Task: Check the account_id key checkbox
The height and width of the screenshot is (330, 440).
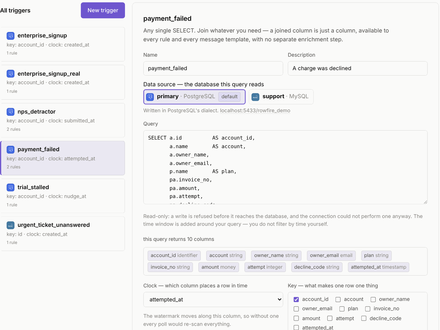Action: pos(296,300)
